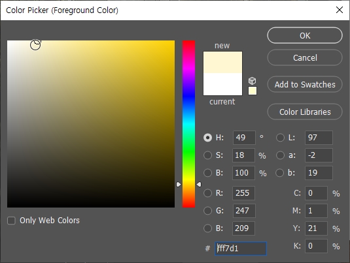This screenshot has width=350, height=263.
Task: Click the a field showing -2
Action: pos(319,155)
